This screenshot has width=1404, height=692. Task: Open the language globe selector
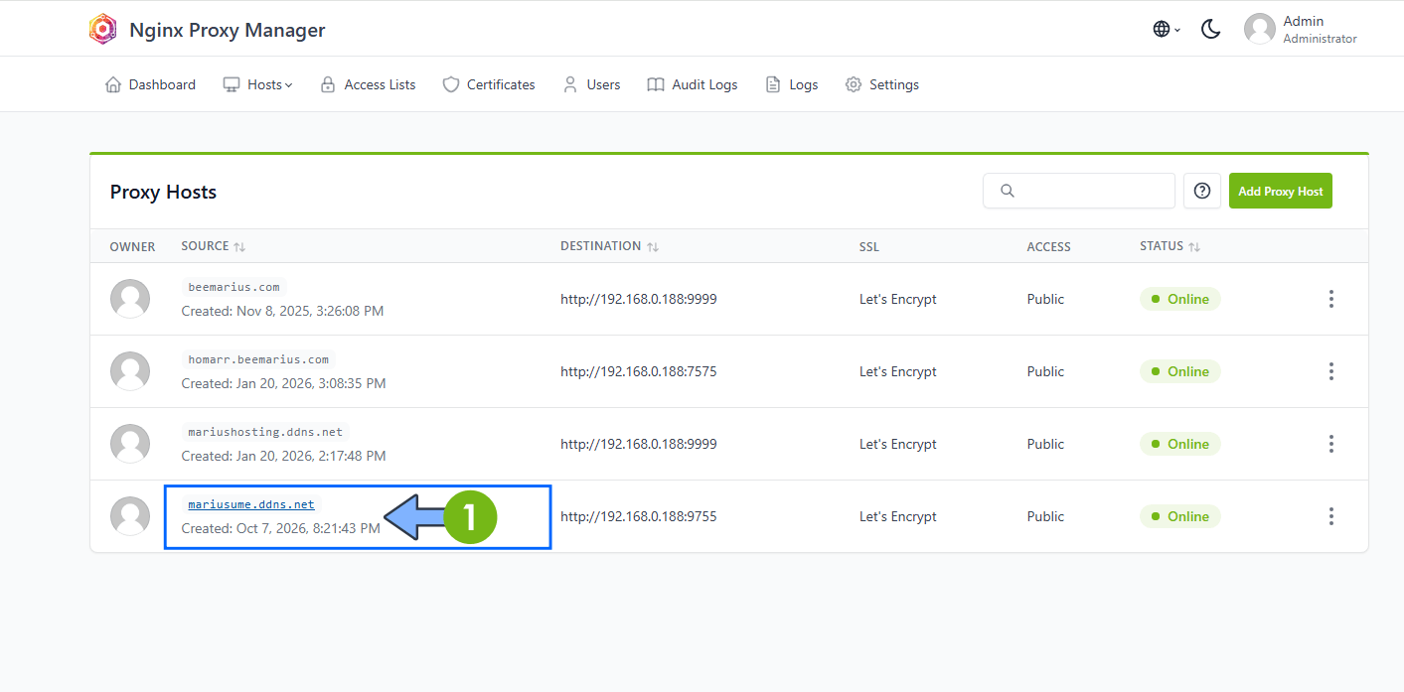(x=1167, y=29)
